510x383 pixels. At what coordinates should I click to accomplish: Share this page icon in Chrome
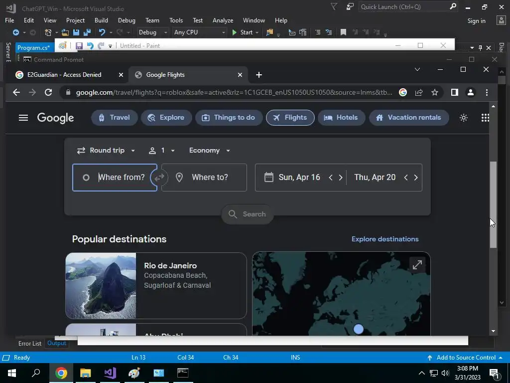(418, 92)
